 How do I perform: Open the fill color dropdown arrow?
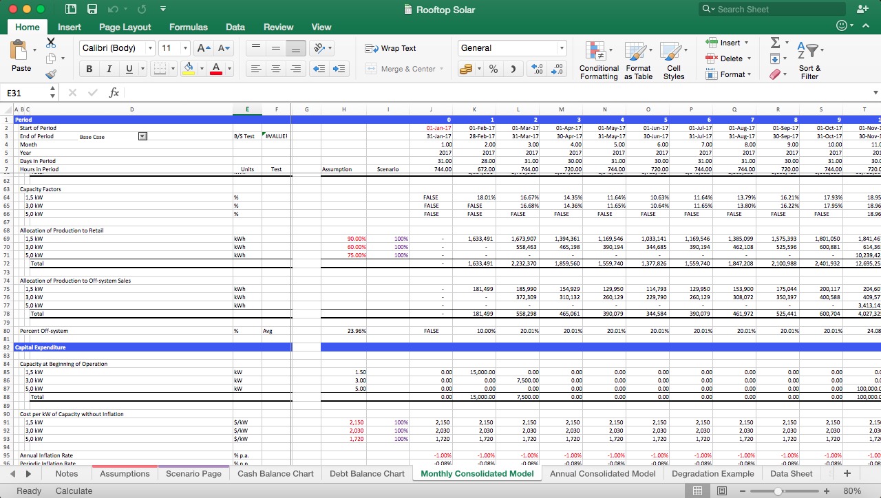click(x=201, y=69)
